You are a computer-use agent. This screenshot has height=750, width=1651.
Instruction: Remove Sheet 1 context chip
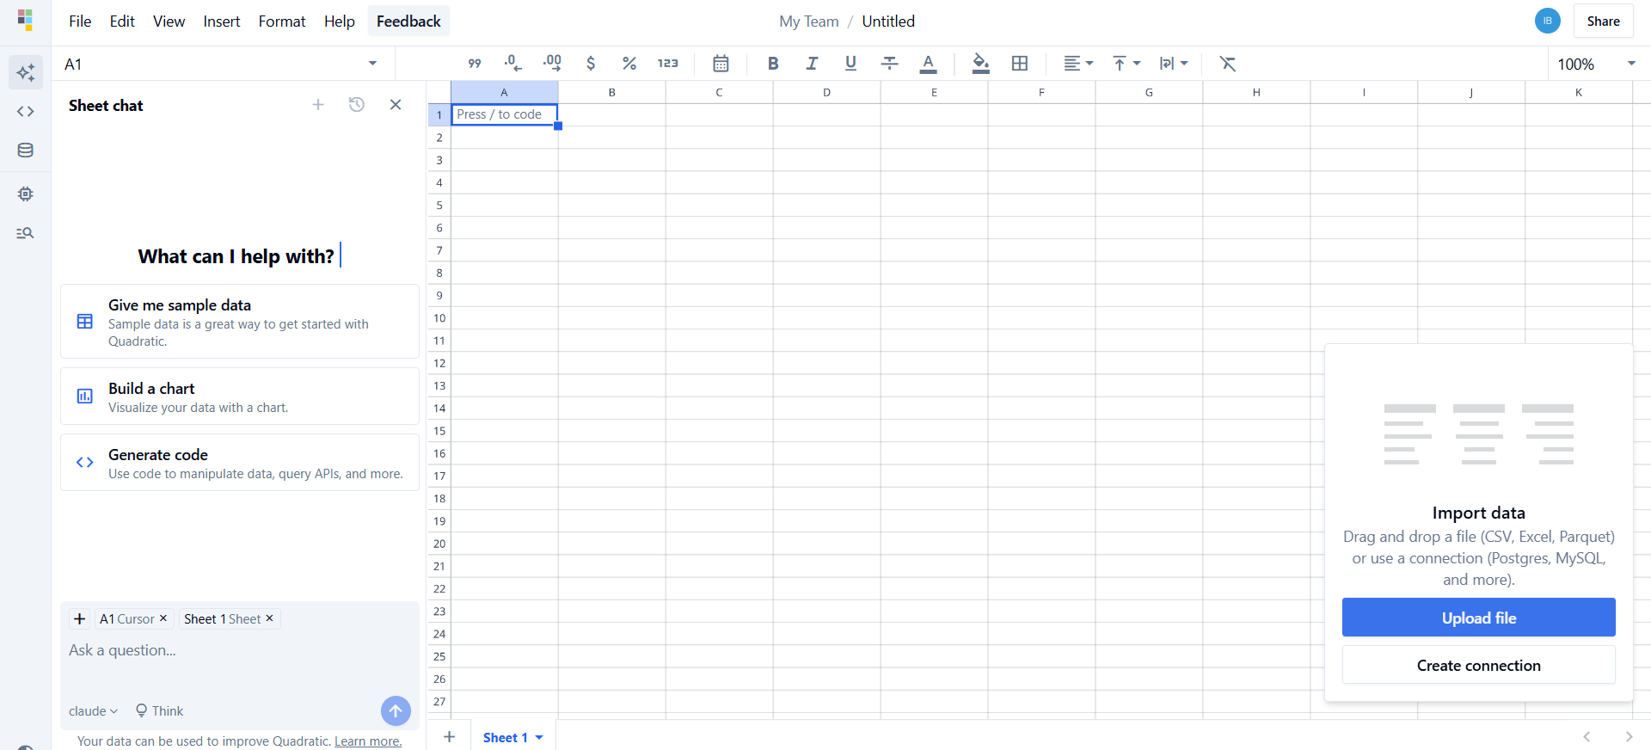tap(269, 618)
